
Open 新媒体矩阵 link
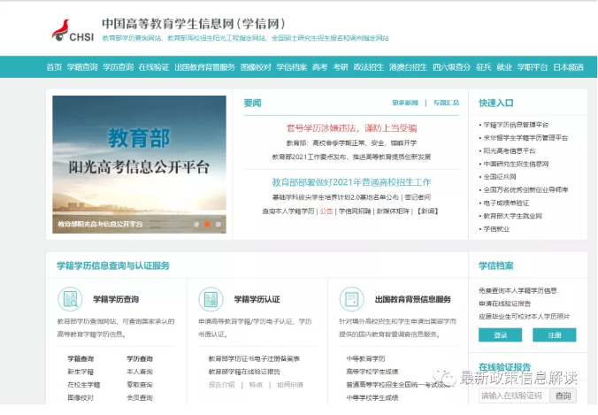[393, 211]
